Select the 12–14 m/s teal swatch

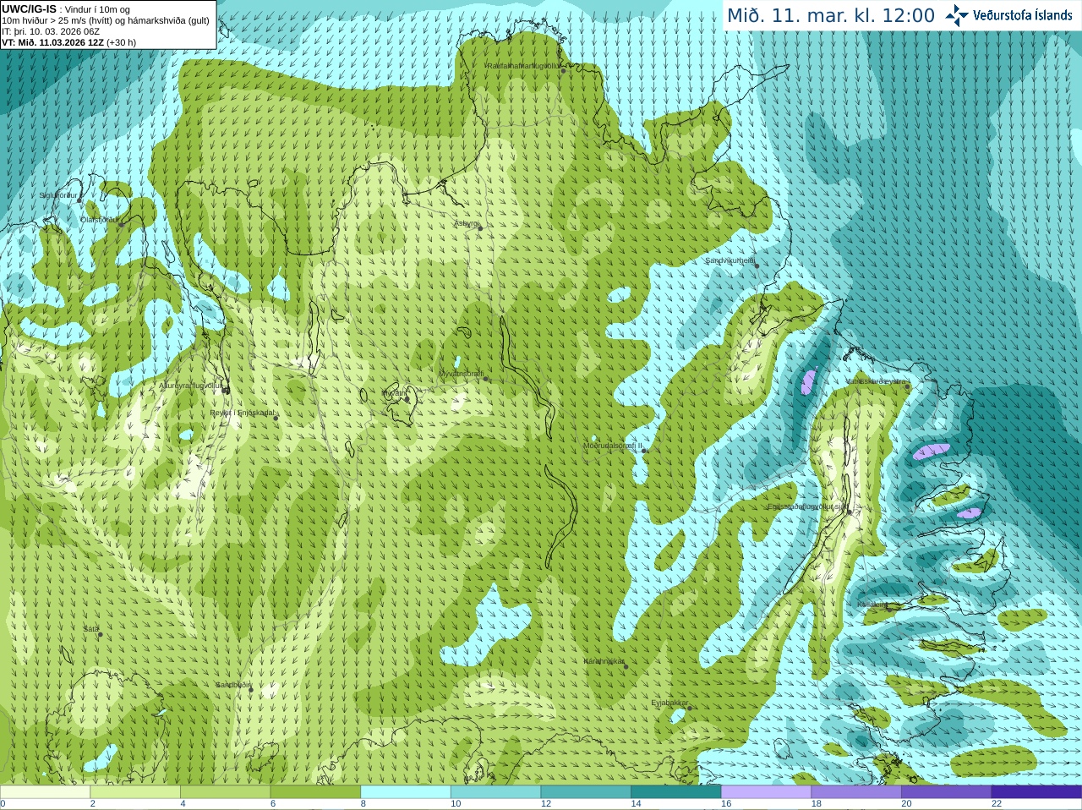coord(586,792)
